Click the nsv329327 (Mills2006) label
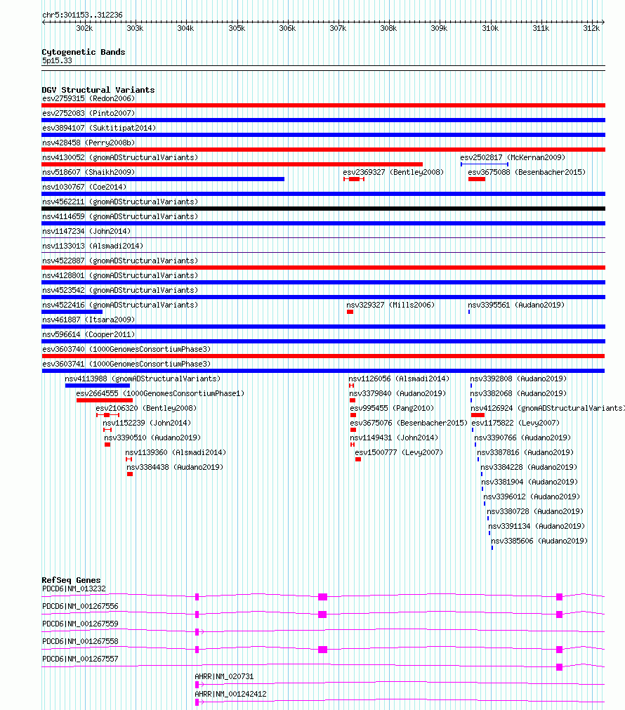Image resolution: width=625 pixels, height=710 pixels. (390, 305)
